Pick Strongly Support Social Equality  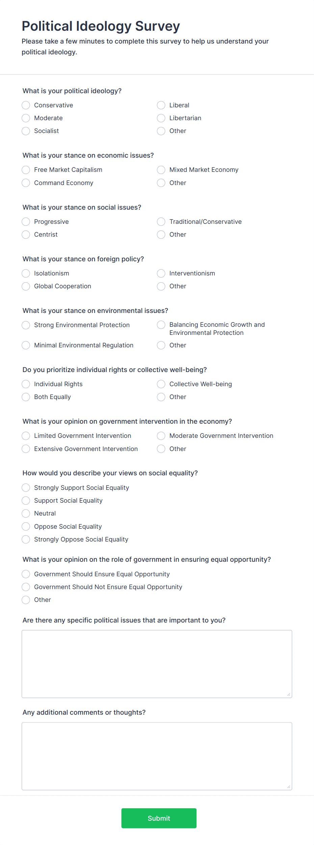(26, 487)
